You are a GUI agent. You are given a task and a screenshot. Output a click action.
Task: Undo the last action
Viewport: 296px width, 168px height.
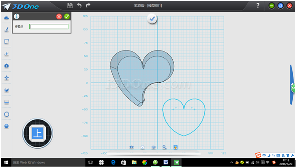[x=79, y=6]
